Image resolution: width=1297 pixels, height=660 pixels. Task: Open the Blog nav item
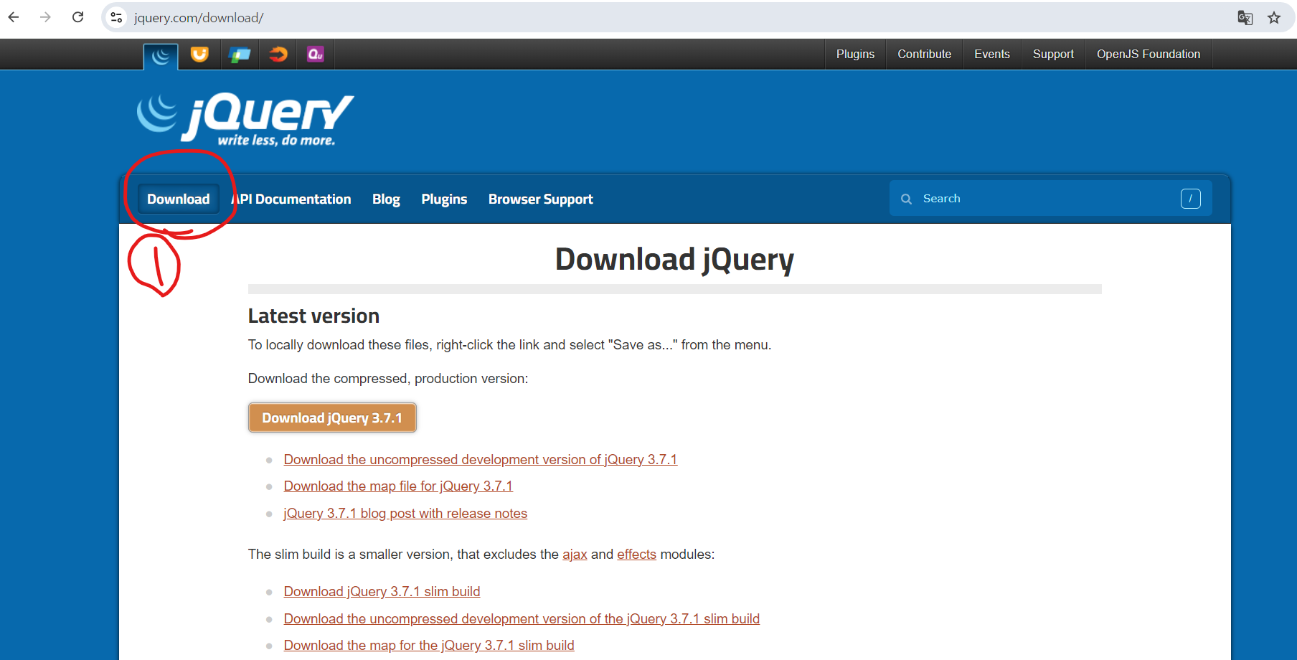click(x=386, y=199)
